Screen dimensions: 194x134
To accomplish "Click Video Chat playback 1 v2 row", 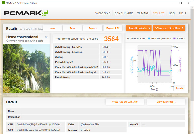I will coord(88,67).
